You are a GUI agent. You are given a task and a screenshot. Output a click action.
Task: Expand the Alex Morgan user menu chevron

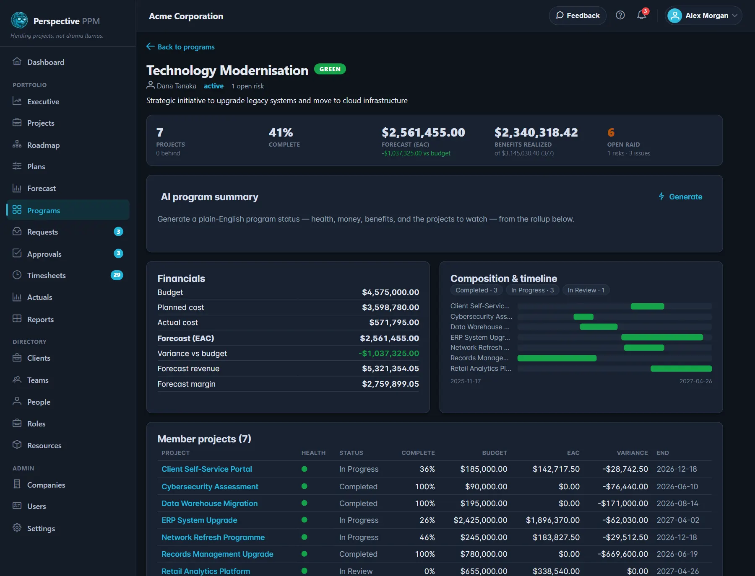coord(735,15)
